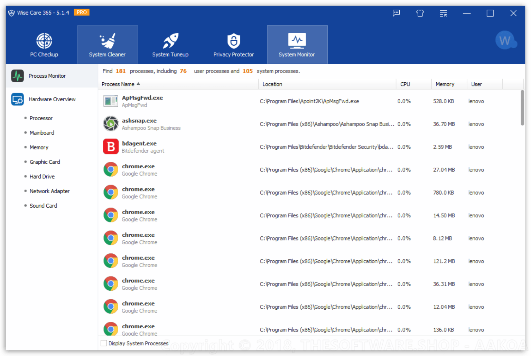Open the Sound Card hardware page
The height and width of the screenshot is (356, 531).
click(44, 206)
